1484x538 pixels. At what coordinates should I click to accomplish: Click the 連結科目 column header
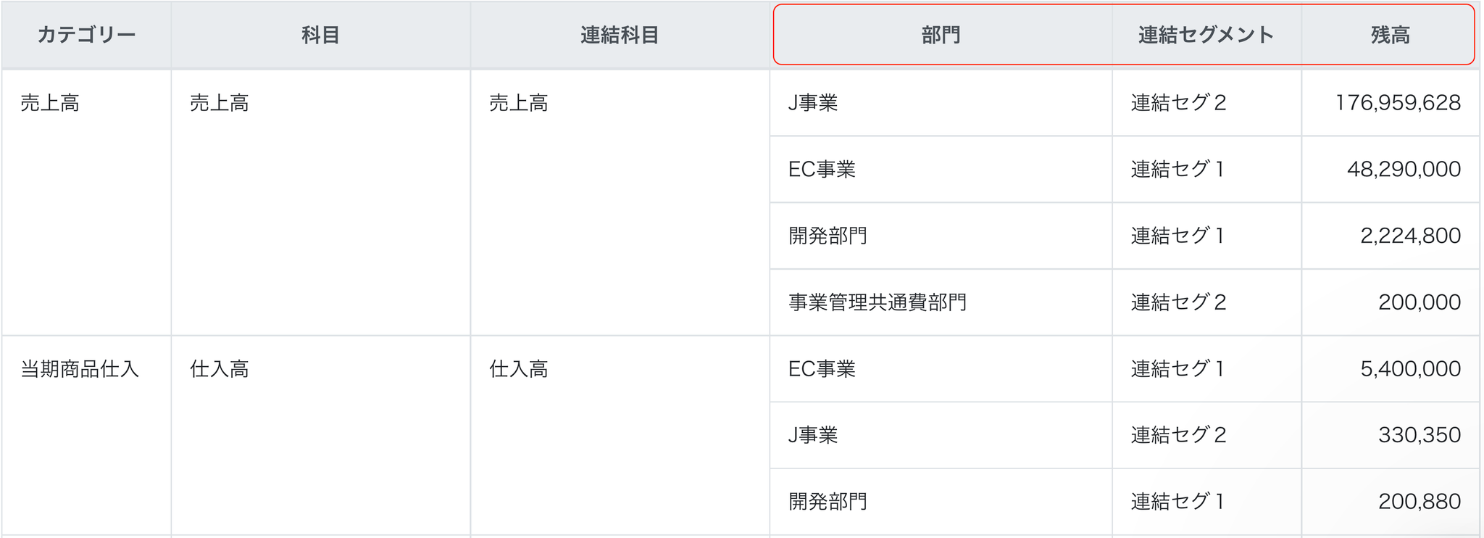click(620, 35)
